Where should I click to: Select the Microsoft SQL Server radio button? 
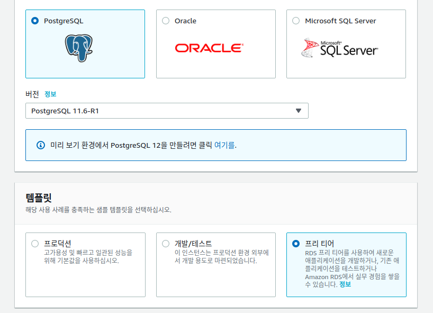pyautogui.click(x=296, y=21)
